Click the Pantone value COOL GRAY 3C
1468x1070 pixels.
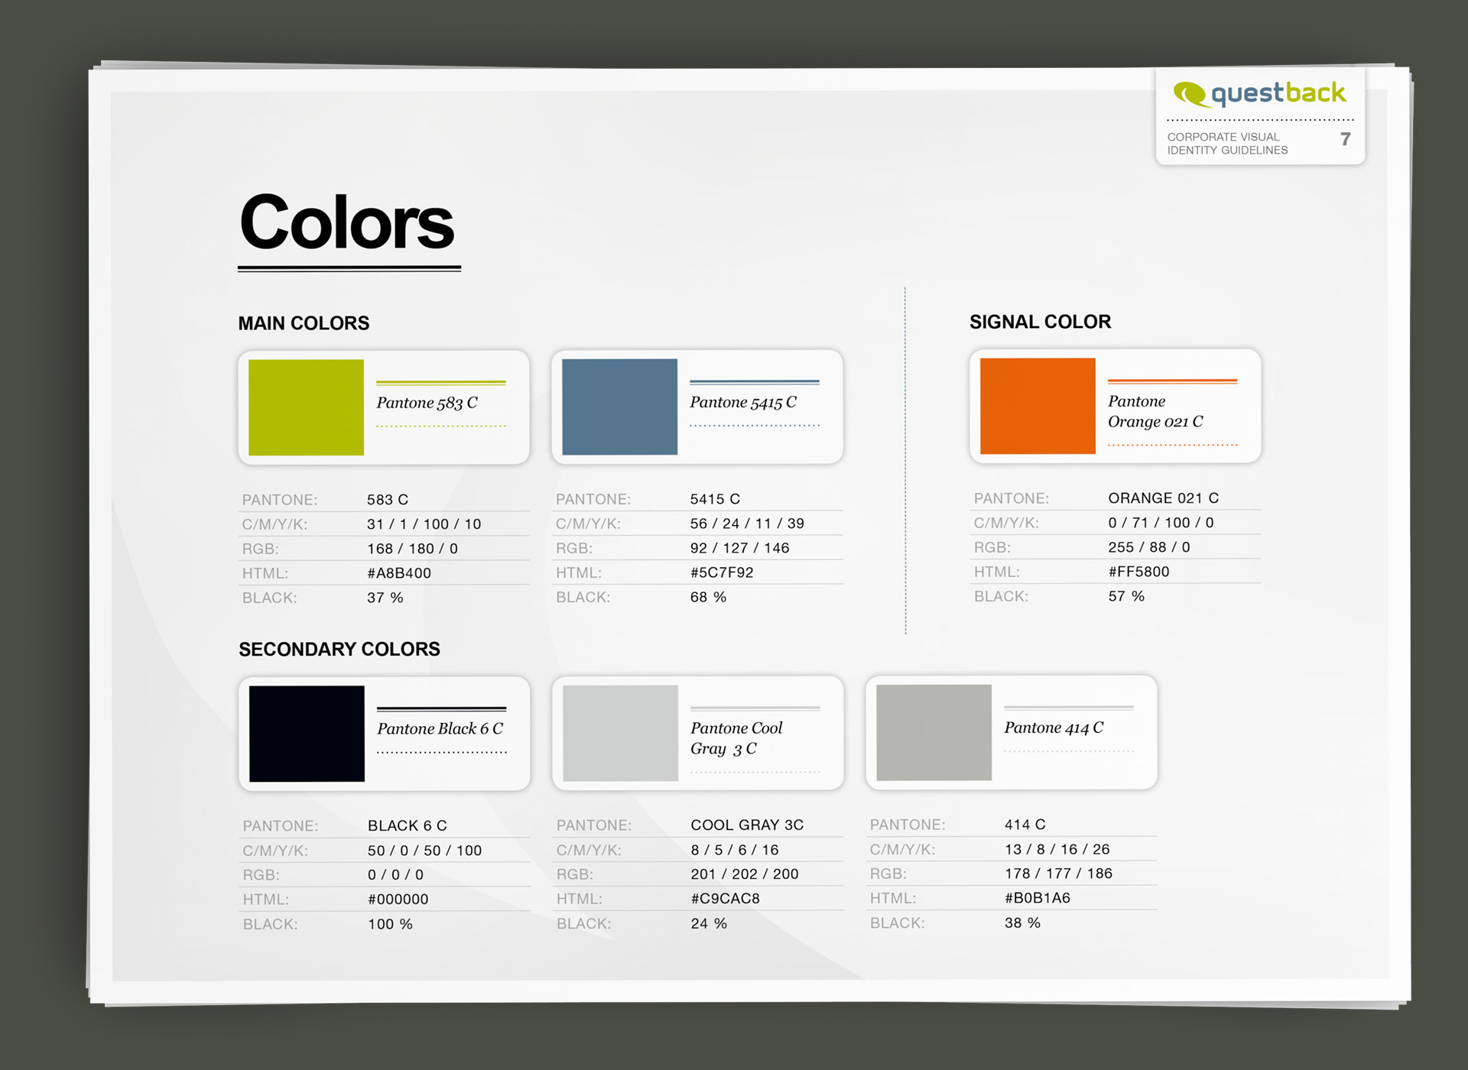pos(748,825)
